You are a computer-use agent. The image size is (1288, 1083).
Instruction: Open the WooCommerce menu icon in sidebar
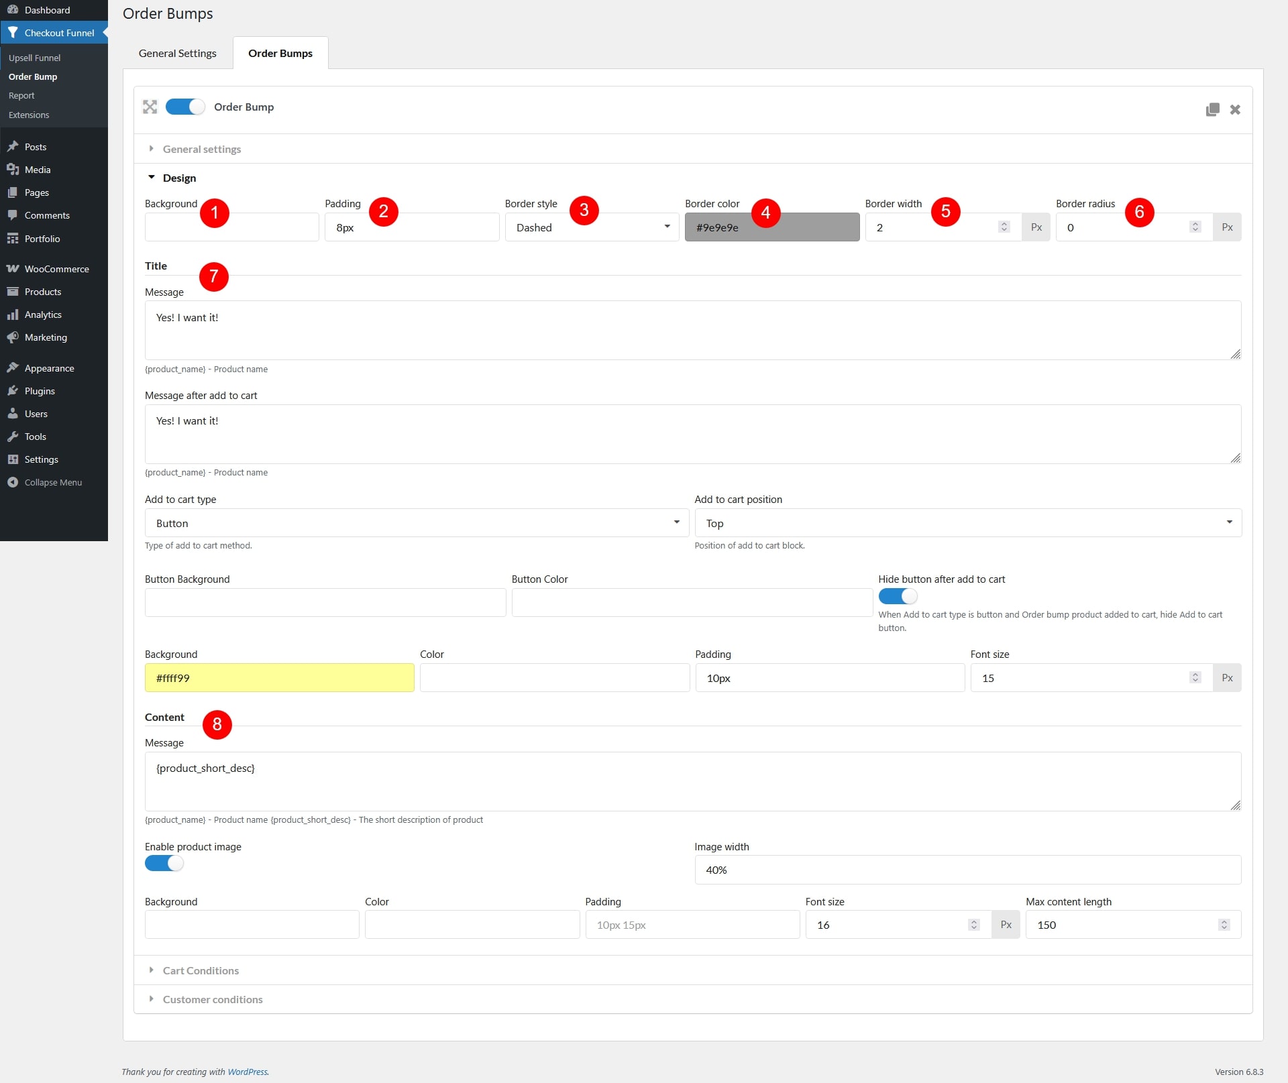(x=13, y=269)
